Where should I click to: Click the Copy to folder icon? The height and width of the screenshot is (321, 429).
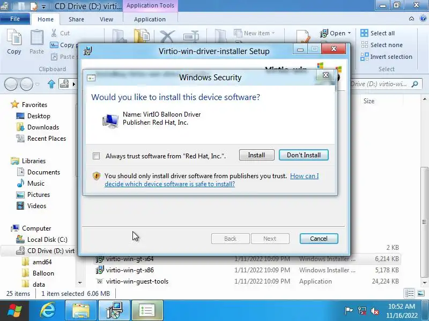142,36
